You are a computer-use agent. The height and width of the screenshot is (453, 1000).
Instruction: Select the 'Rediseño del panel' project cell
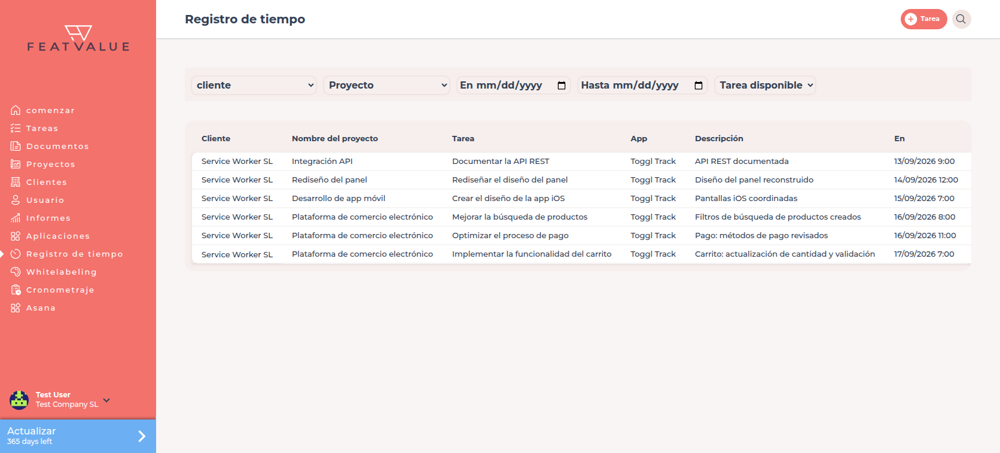pos(330,180)
